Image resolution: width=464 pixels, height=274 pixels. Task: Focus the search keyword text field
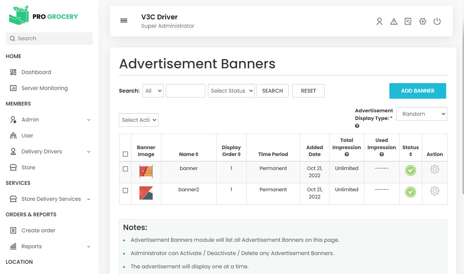tap(186, 91)
